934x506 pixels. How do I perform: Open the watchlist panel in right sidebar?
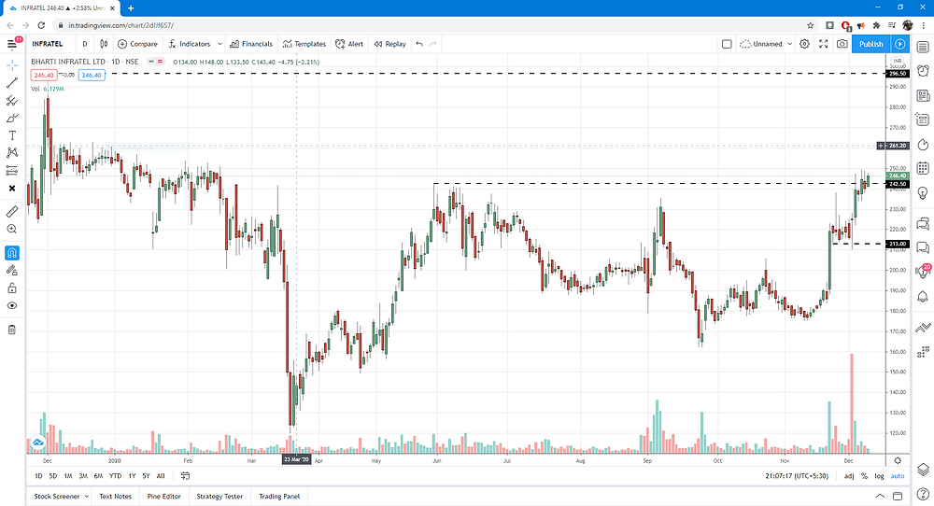tap(923, 47)
